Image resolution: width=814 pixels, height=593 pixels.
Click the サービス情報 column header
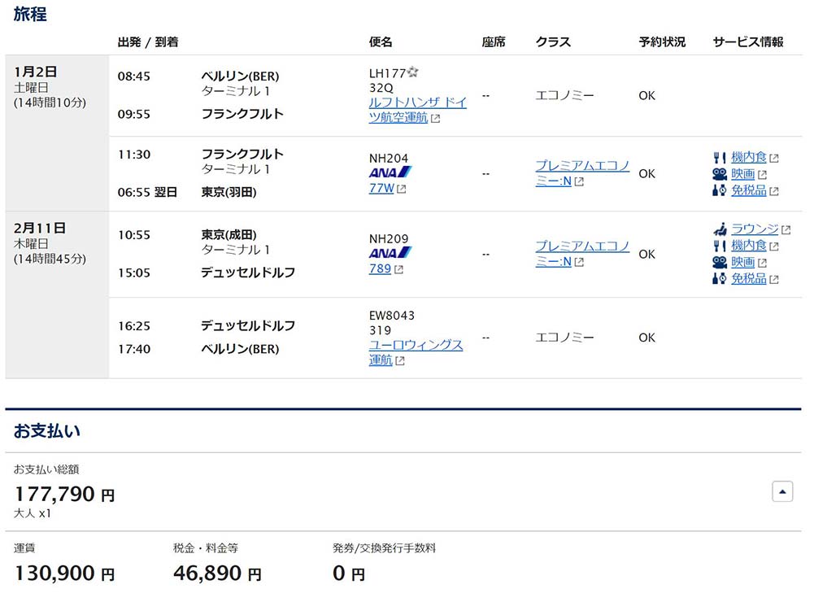(x=748, y=41)
